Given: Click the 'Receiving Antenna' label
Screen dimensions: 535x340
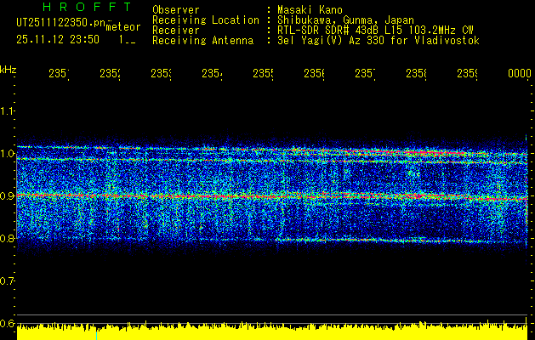Looking at the screenshot, I should point(202,41).
